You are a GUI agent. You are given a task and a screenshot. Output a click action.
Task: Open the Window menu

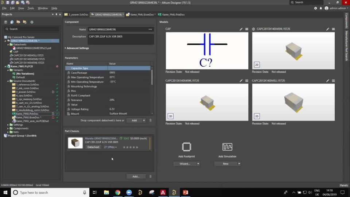point(43,8)
